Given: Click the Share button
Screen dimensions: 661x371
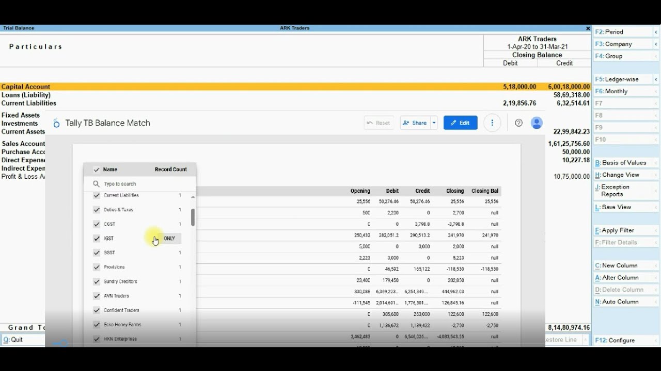Looking at the screenshot, I should pos(415,123).
